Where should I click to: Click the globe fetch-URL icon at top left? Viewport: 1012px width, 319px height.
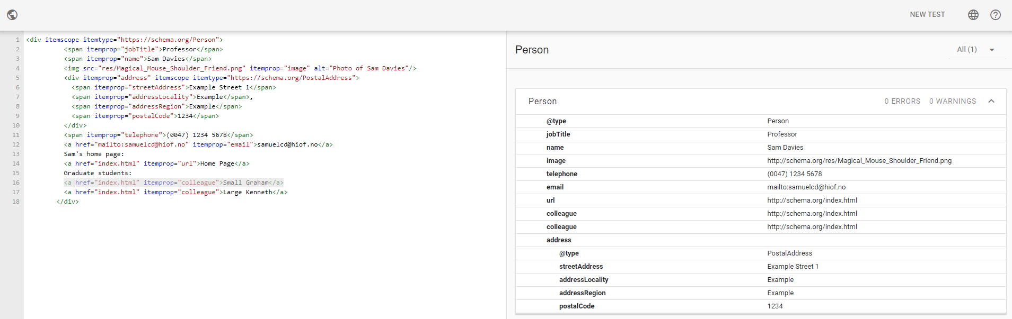12,15
